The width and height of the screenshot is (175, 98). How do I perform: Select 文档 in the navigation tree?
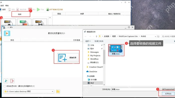[92, 45]
